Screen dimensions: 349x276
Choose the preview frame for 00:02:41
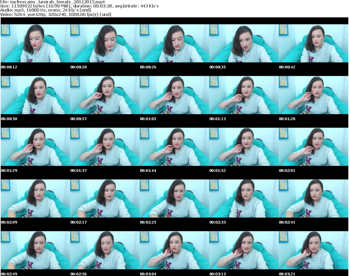314,198
